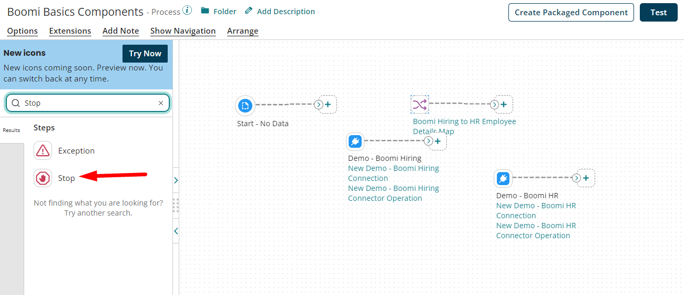Viewport: 684px width, 295px height.
Task: Toggle Show Navigation
Action: [x=183, y=31]
